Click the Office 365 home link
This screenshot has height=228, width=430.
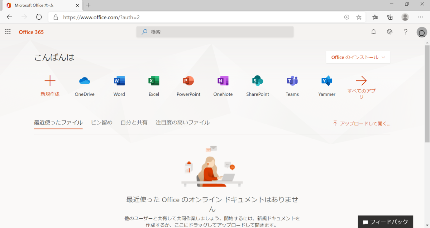(x=31, y=32)
